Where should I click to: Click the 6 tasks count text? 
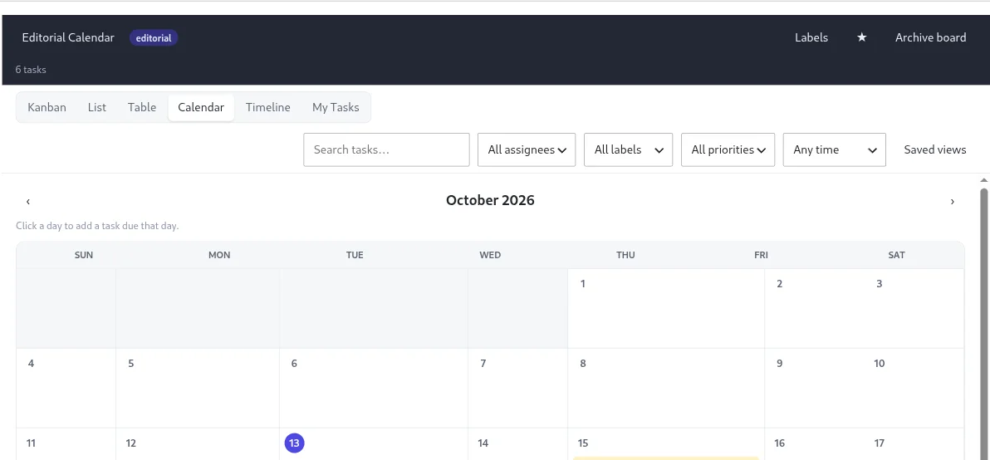31,70
